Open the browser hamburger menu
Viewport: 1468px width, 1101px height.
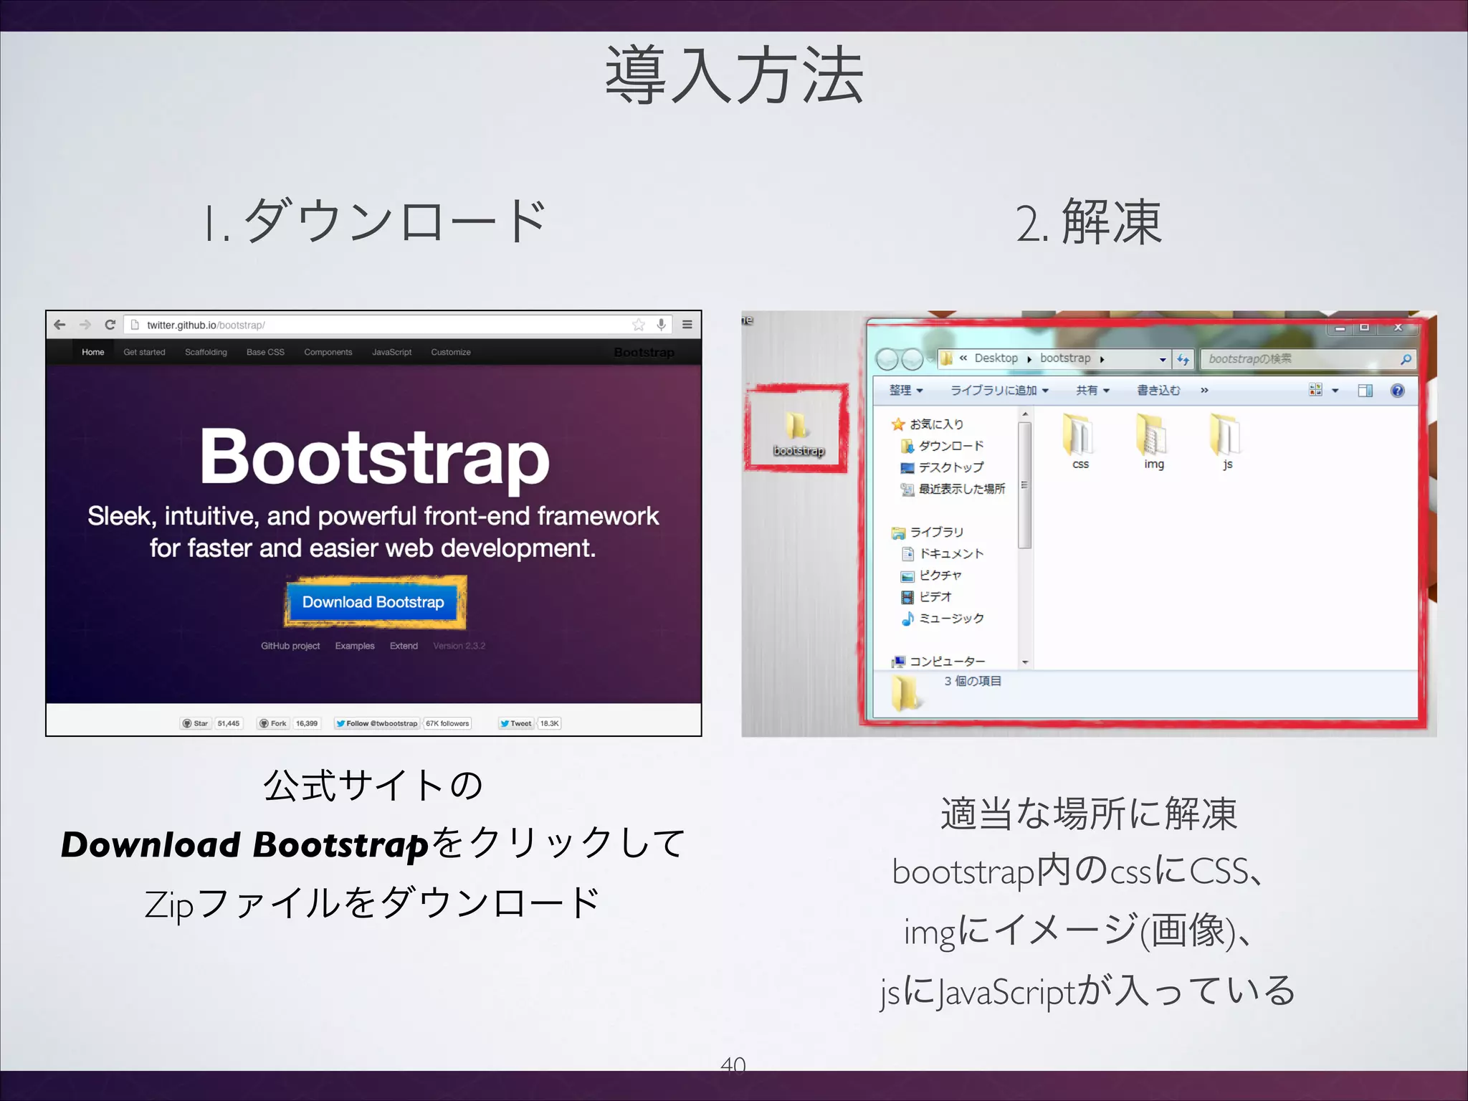click(687, 325)
